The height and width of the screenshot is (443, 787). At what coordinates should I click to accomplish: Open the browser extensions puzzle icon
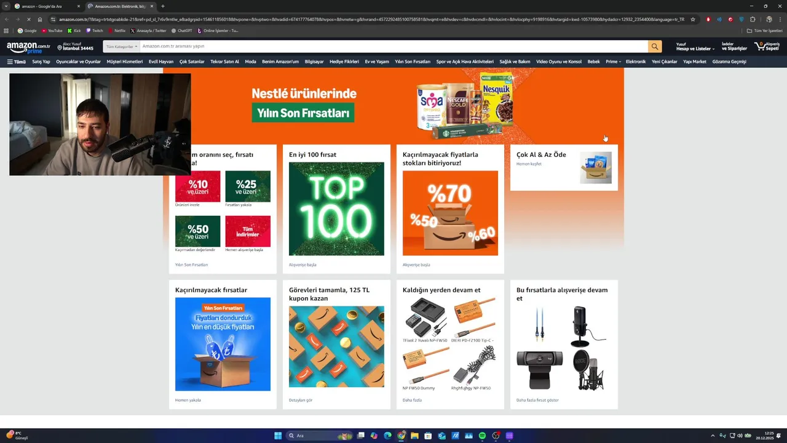(x=753, y=19)
